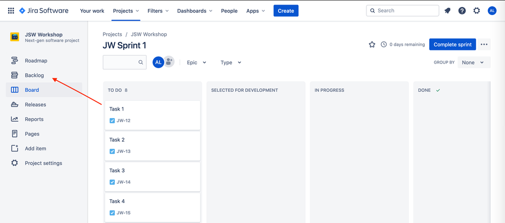Click the TO DO column header
Image resolution: width=505 pixels, height=223 pixels.
[115, 90]
